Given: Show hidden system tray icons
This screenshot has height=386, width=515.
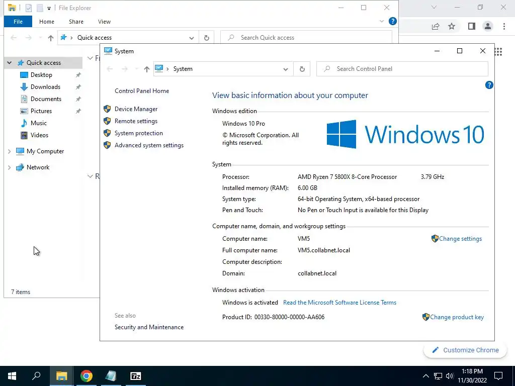Looking at the screenshot, I should point(425,376).
